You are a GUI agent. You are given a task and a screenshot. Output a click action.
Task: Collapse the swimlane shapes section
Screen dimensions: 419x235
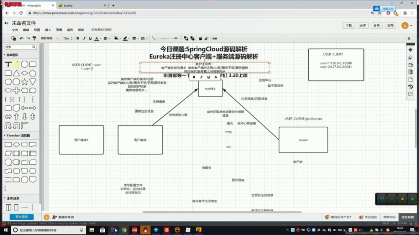[x=11, y=198]
